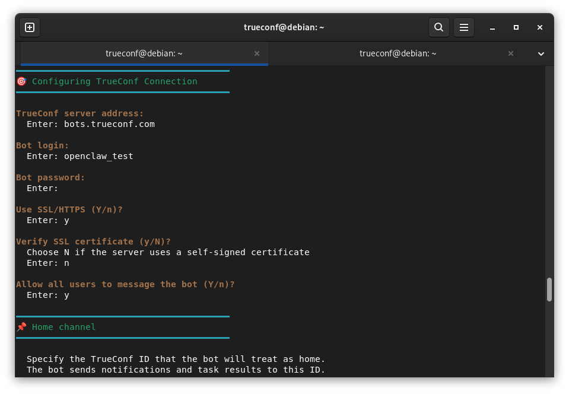Click the Home channel heading text
This screenshot has height=394, width=569.
coord(64,327)
